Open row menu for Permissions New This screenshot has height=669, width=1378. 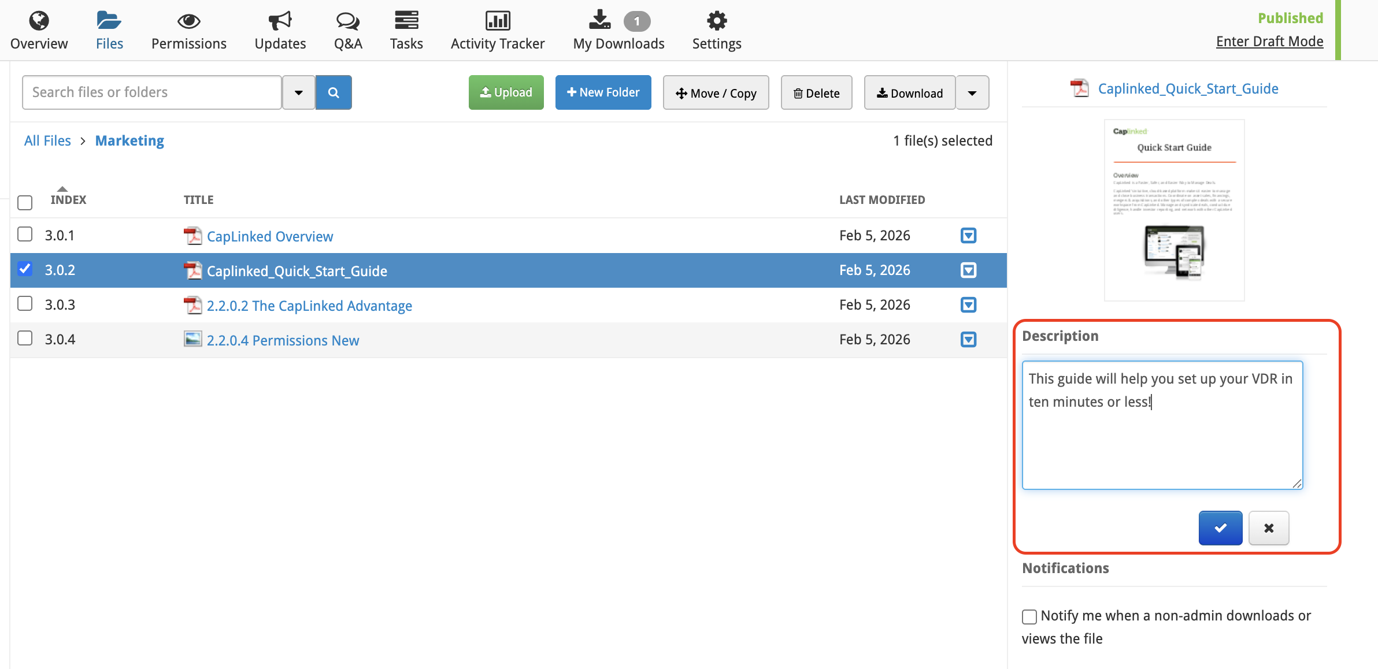(968, 340)
